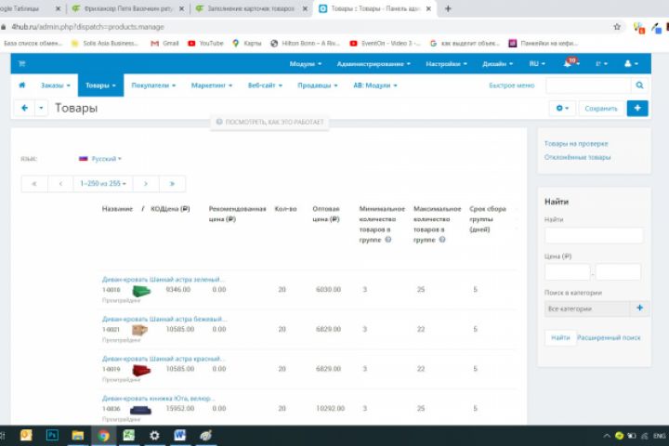
Task: Expand the Модули dropdown in the header
Action: click(306, 63)
